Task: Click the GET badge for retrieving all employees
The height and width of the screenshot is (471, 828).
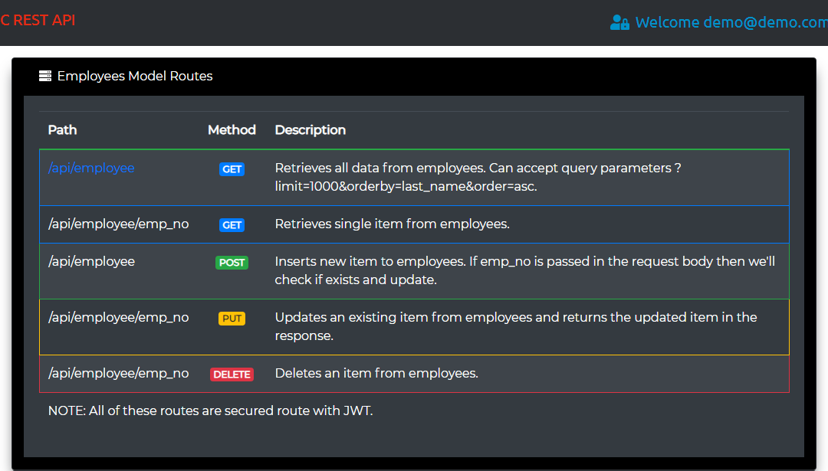Action: click(232, 169)
